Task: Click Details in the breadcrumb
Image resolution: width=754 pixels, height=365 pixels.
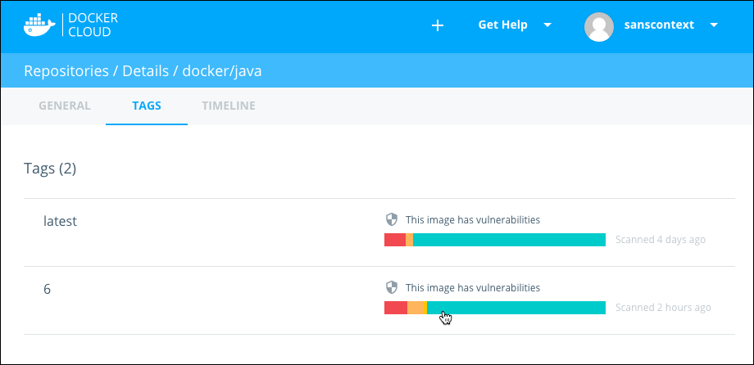Action: (x=148, y=71)
